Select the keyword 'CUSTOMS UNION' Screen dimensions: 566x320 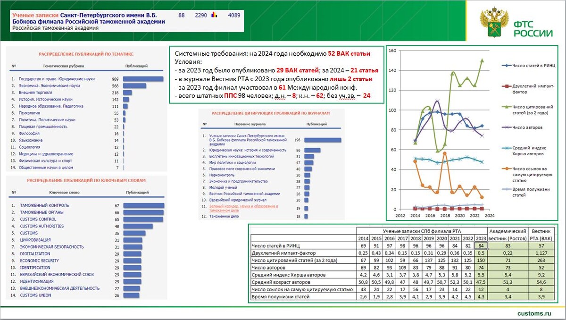coord(35,295)
